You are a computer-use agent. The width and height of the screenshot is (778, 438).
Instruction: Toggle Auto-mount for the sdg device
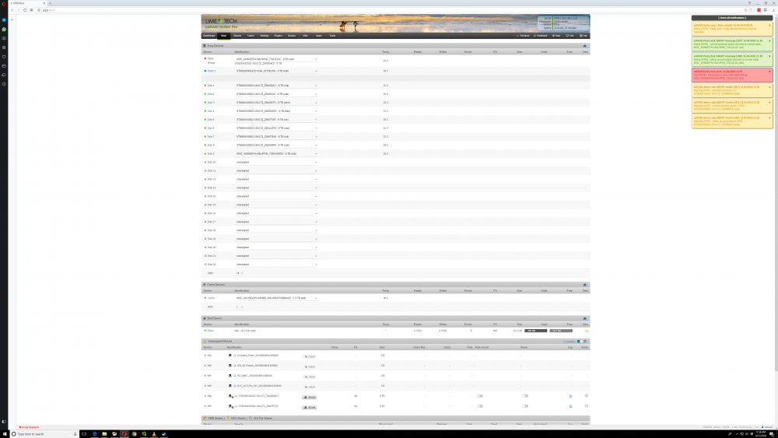click(480, 396)
